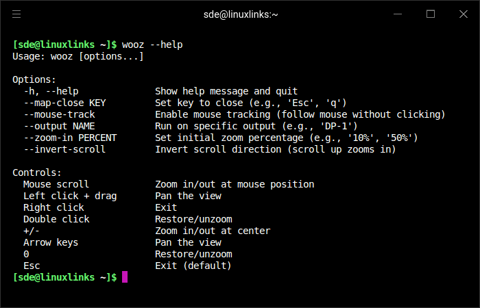Click the '--zoom-in PERCENT' option text
Image resolution: width=480 pixels, height=308 pixels.
point(70,138)
